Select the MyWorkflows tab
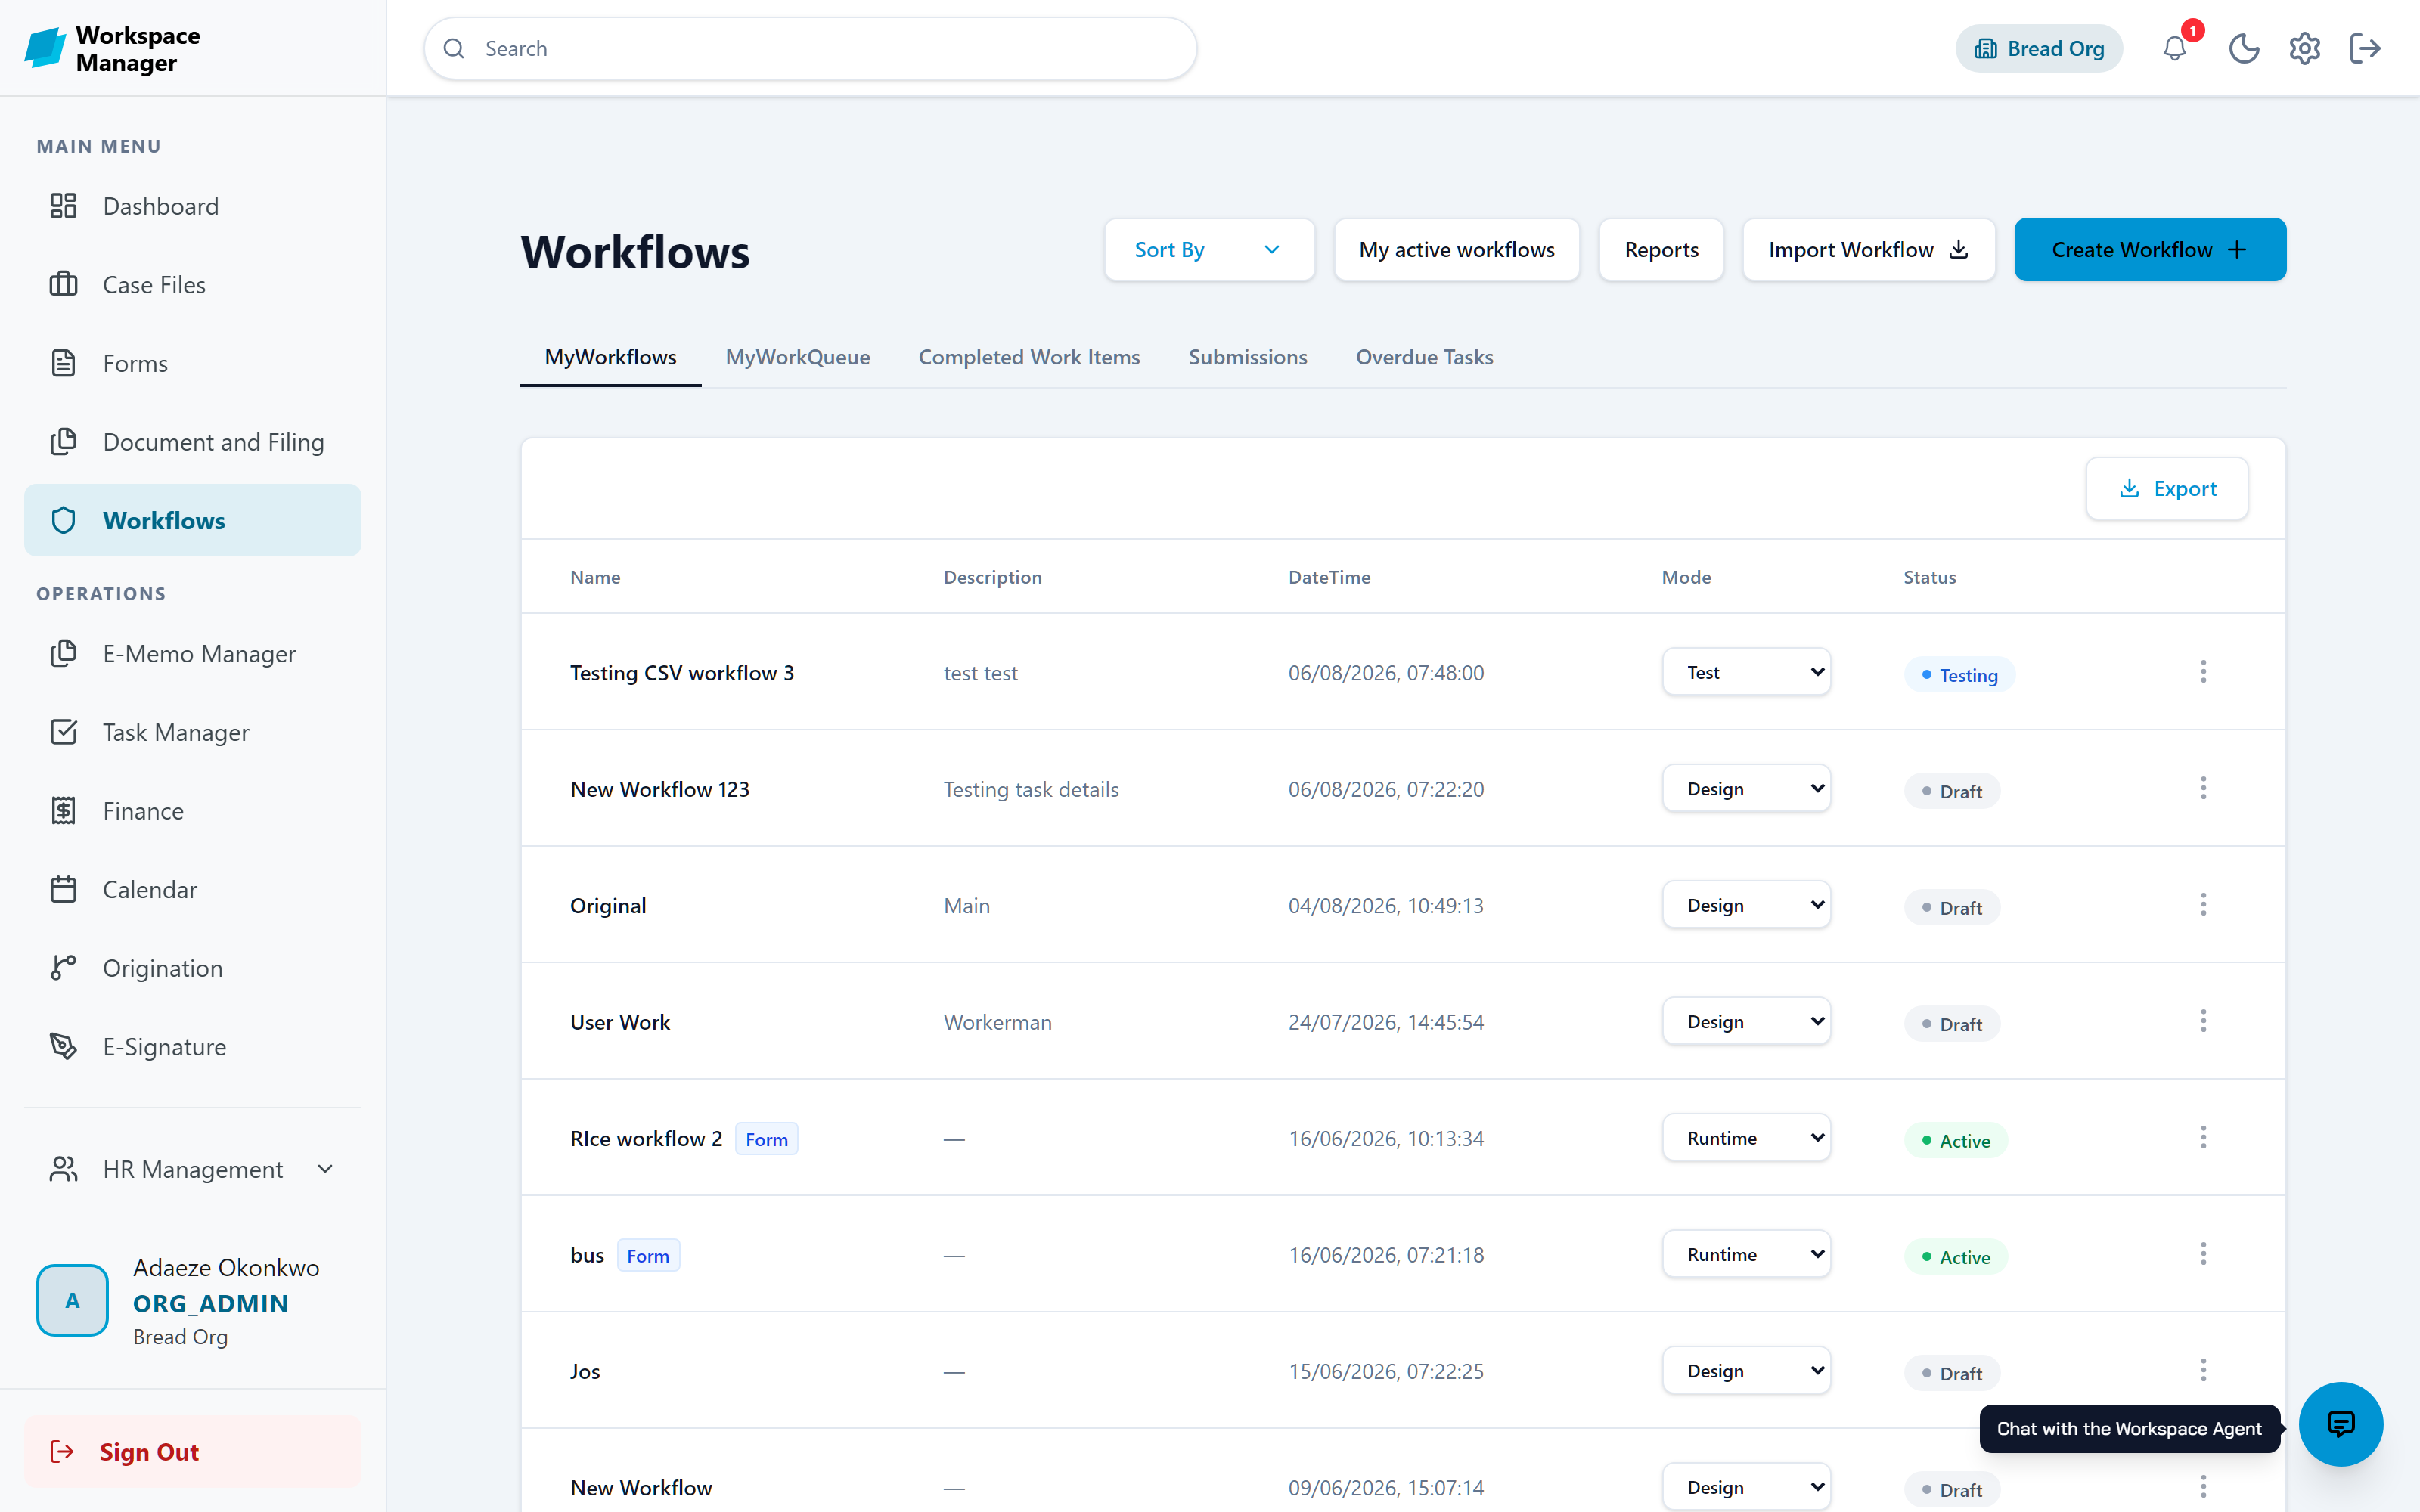Screen dimensions: 2420x1512 (x=610, y=357)
